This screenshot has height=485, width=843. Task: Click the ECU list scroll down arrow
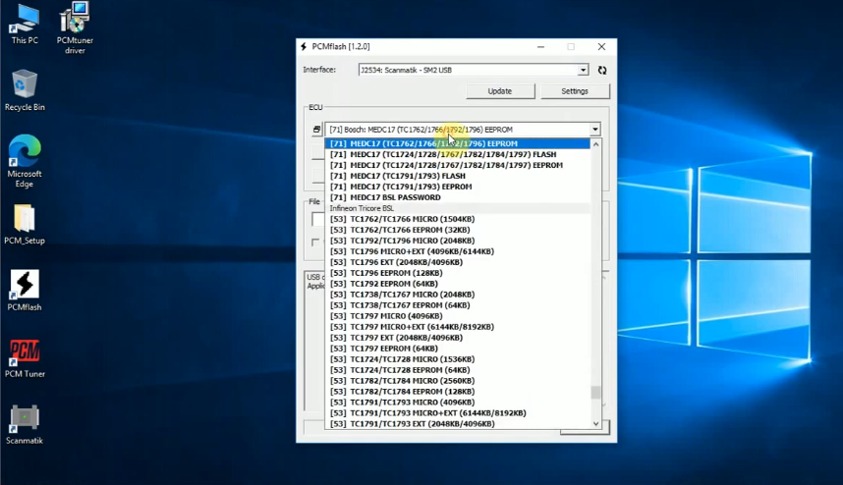pyautogui.click(x=595, y=423)
